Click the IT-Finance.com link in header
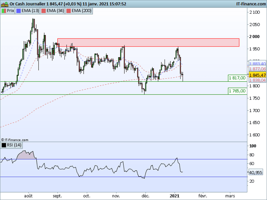 [251, 4]
